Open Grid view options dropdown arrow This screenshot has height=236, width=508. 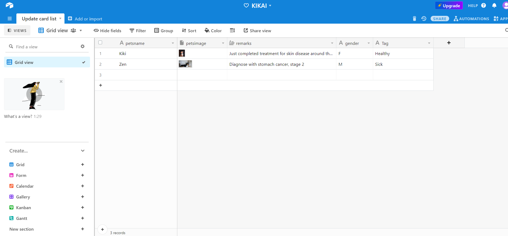tap(81, 30)
